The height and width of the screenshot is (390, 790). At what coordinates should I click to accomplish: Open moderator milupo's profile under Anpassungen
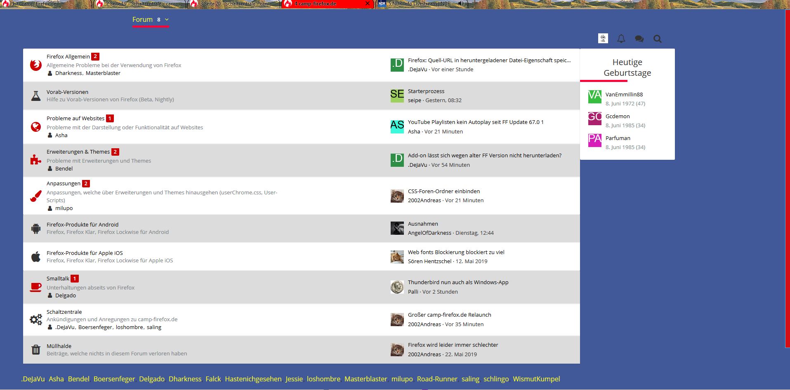pos(64,208)
